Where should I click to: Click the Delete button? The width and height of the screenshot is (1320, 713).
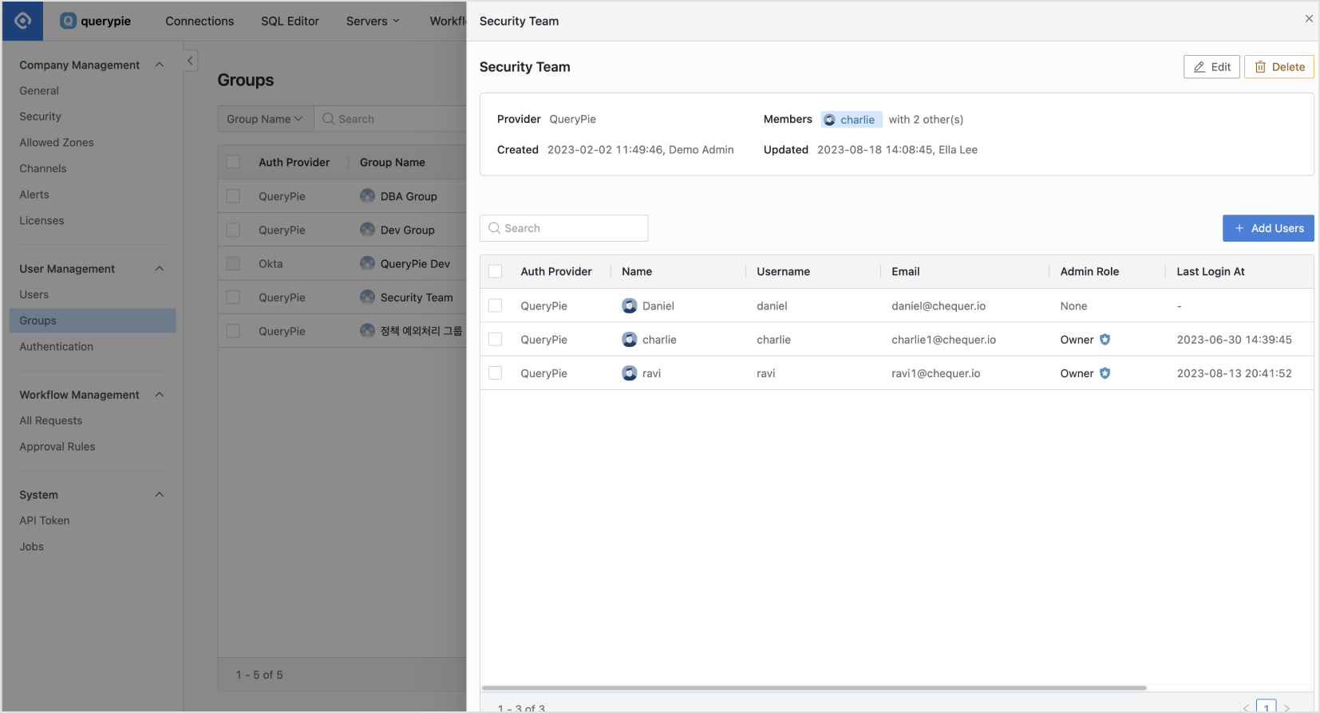(1279, 67)
